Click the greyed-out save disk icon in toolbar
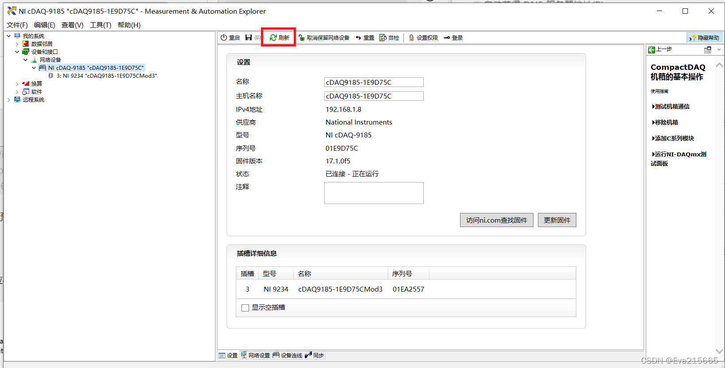 [x=249, y=38]
